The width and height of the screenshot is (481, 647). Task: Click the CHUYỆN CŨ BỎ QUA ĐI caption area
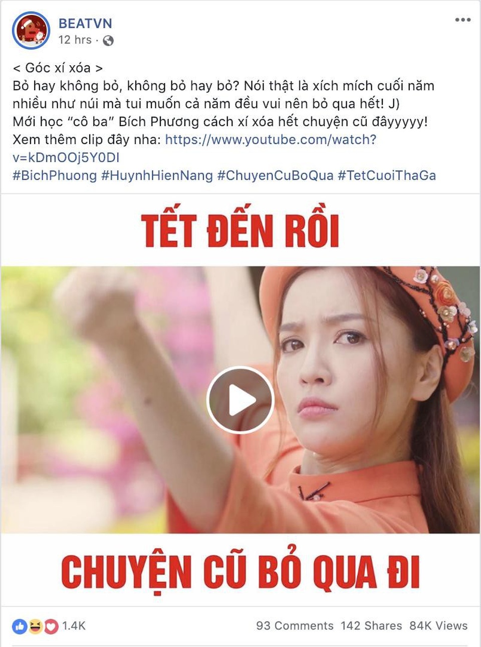click(x=241, y=570)
